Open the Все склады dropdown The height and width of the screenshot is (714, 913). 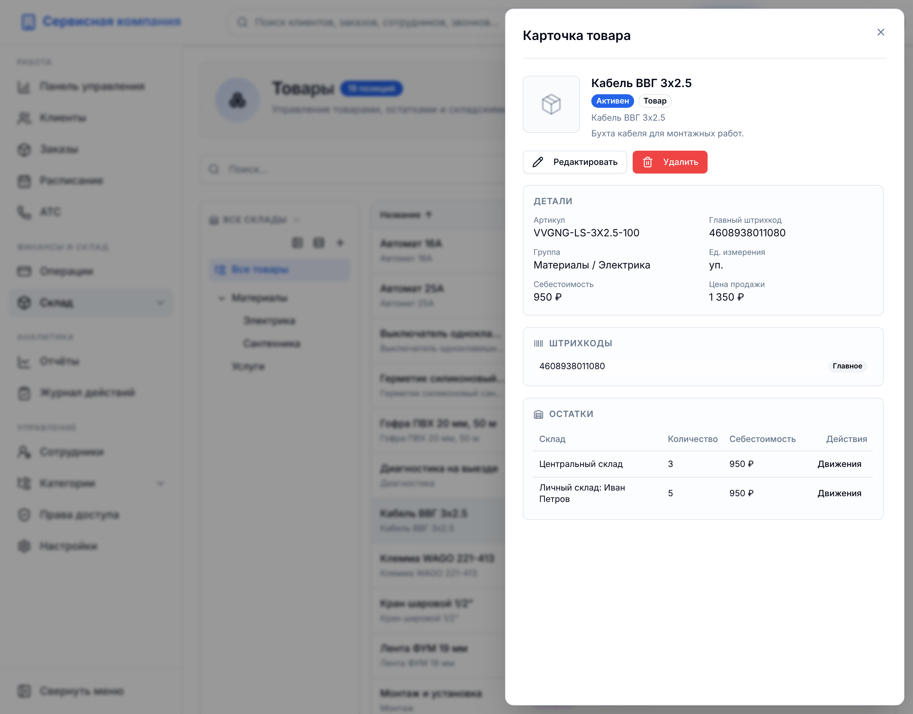click(254, 220)
